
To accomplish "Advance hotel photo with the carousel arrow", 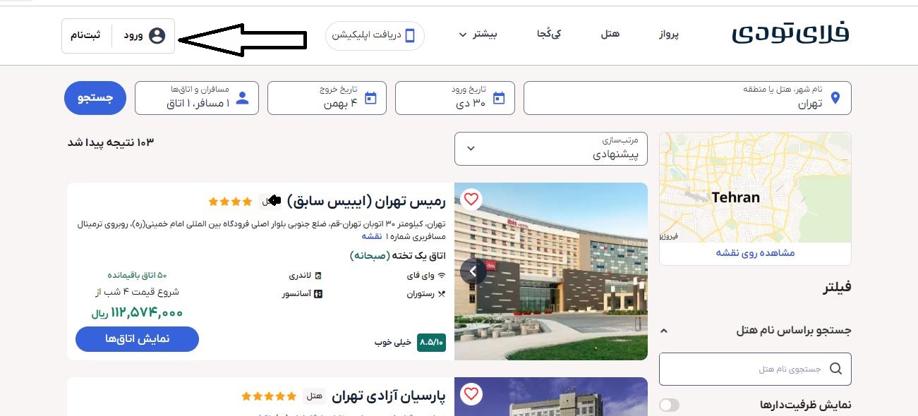I will (473, 271).
